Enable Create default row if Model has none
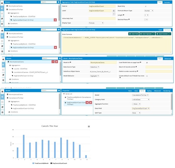The image size is (175, 168). [147, 76]
